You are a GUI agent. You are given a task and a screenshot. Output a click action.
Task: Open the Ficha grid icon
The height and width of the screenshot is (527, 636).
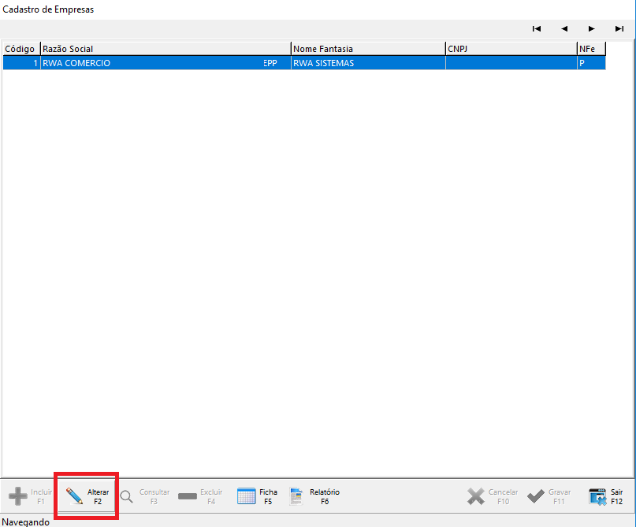pos(246,496)
